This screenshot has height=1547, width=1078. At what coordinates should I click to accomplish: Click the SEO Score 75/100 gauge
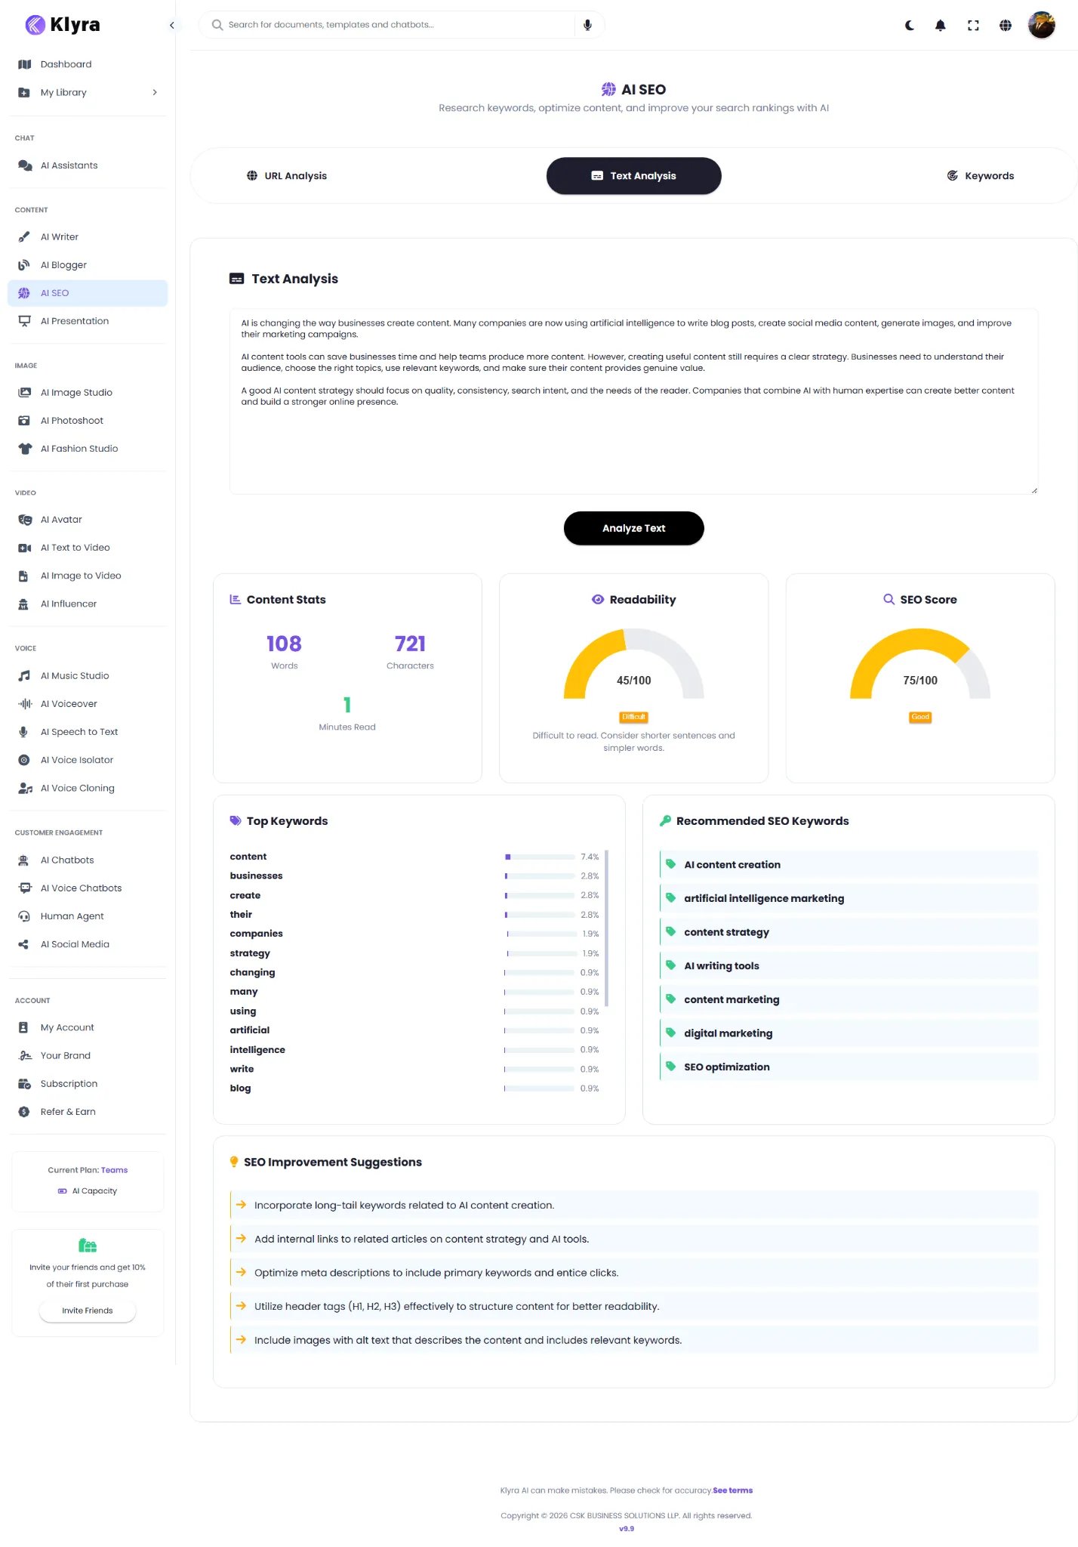pyautogui.click(x=919, y=664)
